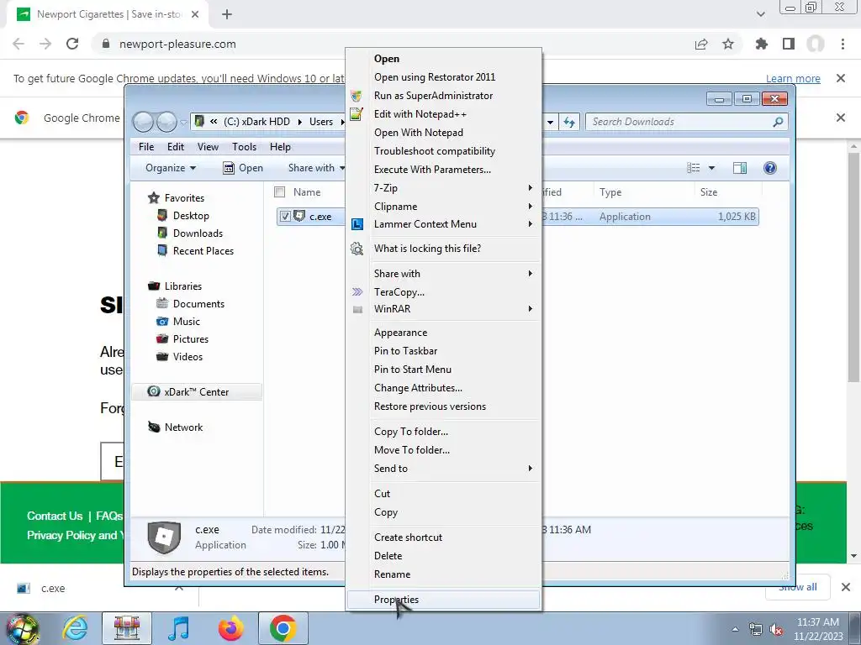The height and width of the screenshot is (645, 861).
Task: Choose Copy To folder...
Action: (443, 431)
